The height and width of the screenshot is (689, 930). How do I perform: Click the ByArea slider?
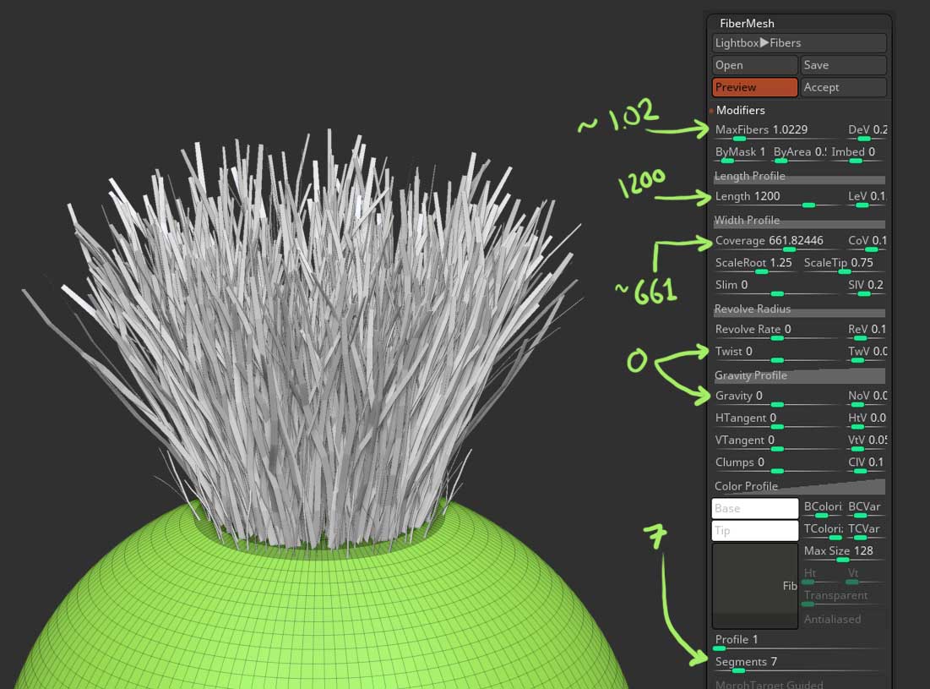[800, 154]
